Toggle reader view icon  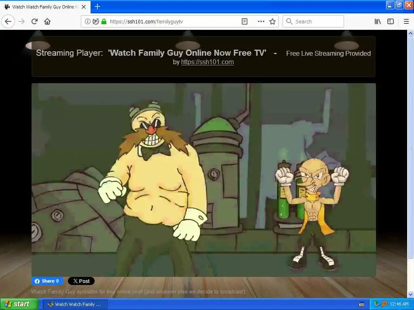[x=245, y=21]
